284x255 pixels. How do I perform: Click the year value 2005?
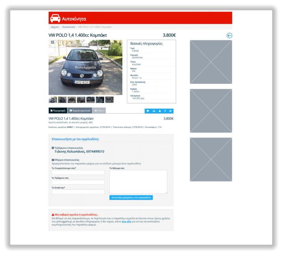(x=135, y=84)
